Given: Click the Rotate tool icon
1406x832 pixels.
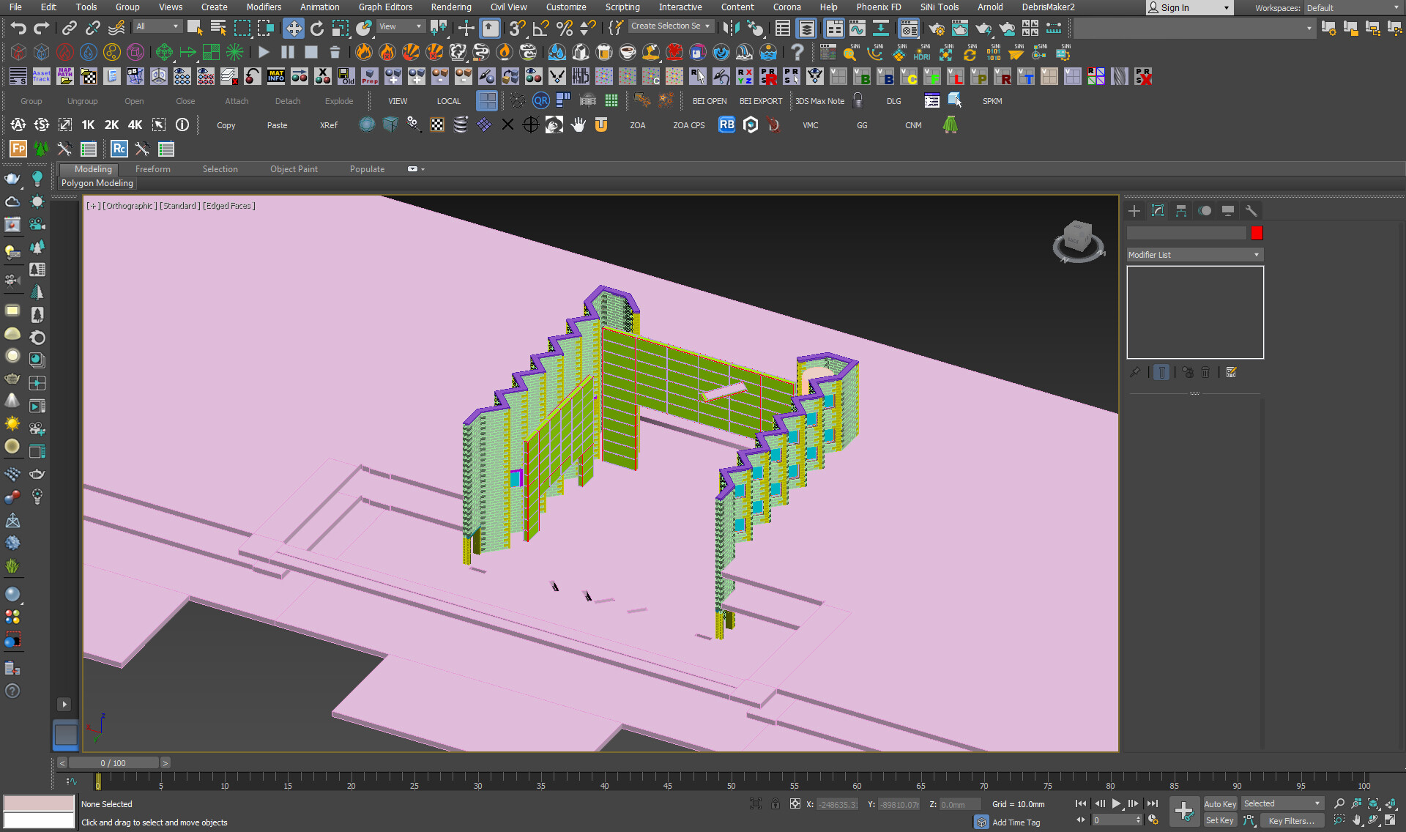Looking at the screenshot, I should 317,29.
